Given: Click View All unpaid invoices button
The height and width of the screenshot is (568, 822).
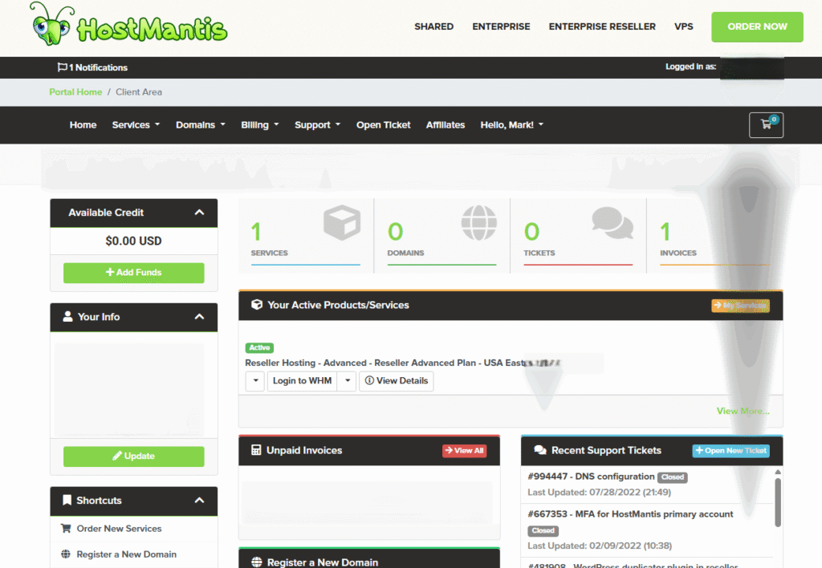Looking at the screenshot, I should (465, 451).
